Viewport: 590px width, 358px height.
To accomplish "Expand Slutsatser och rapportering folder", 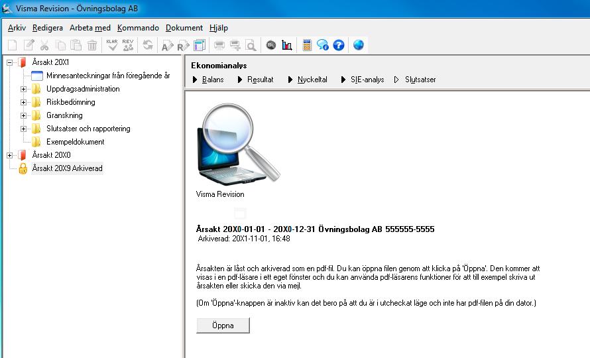I will click(23, 129).
